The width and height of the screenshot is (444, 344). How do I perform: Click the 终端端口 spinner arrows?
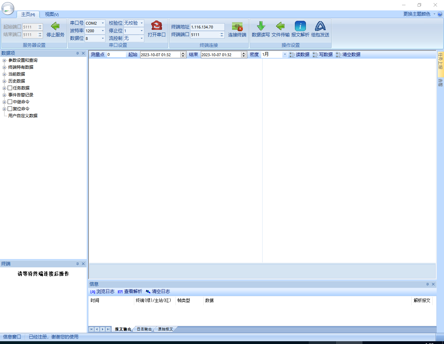[222, 35]
